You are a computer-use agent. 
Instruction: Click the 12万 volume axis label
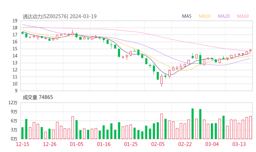[x=13, y=103]
